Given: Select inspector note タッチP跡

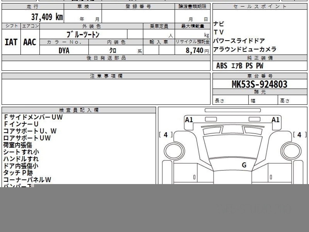Looking at the screenshot, I should (x=18, y=173).
